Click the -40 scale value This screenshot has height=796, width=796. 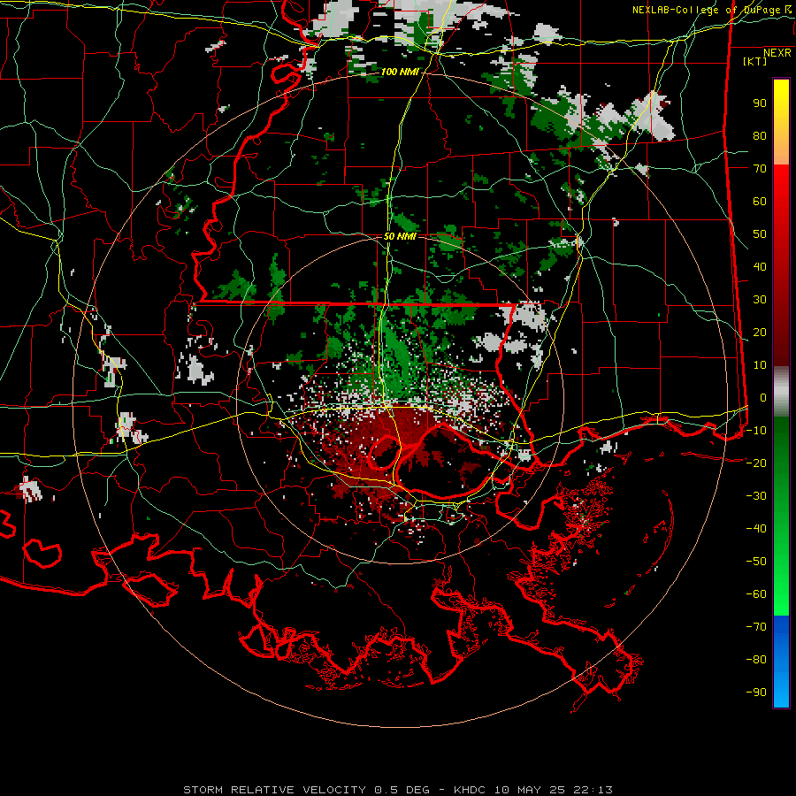tap(756, 529)
